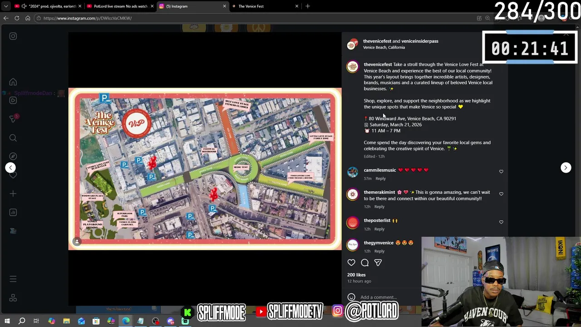The image size is (581, 327).
Task: Open OBS Studio from taskbar
Action: tap(156, 321)
